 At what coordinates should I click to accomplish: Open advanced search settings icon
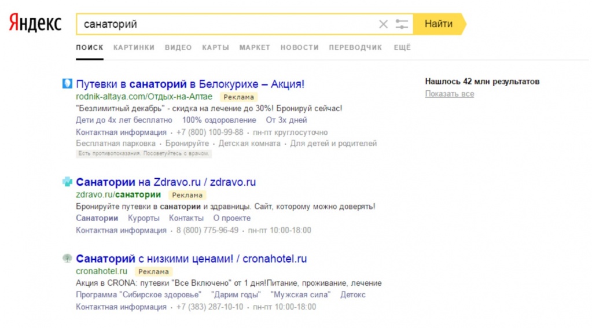402,24
